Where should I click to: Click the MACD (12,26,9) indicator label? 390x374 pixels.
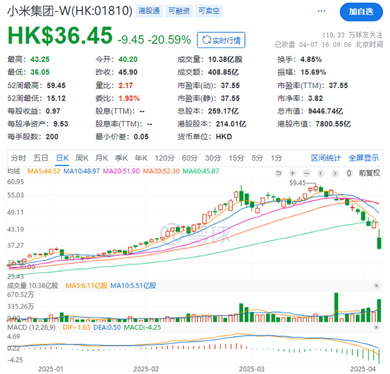[32, 327]
